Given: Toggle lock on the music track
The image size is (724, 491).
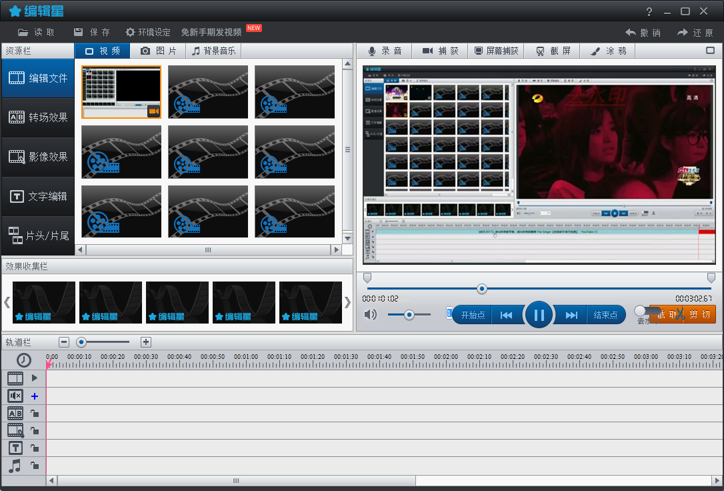Looking at the screenshot, I should click(35, 466).
